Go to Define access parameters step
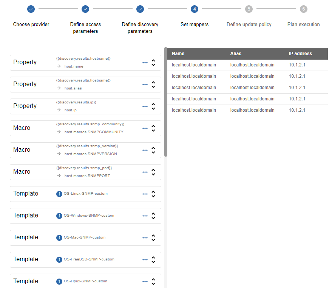 [86, 9]
